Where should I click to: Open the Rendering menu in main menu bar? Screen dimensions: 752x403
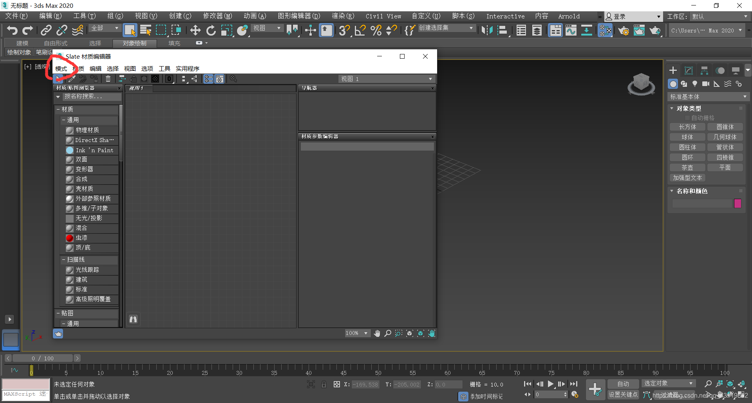pyautogui.click(x=343, y=16)
